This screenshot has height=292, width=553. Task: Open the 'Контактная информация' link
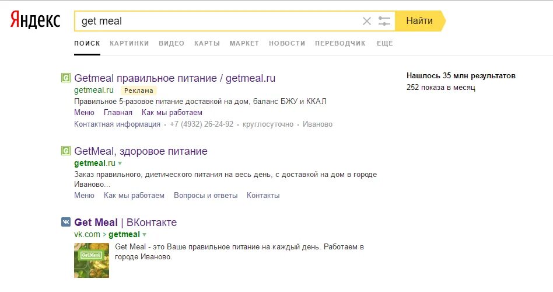(x=117, y=124)
